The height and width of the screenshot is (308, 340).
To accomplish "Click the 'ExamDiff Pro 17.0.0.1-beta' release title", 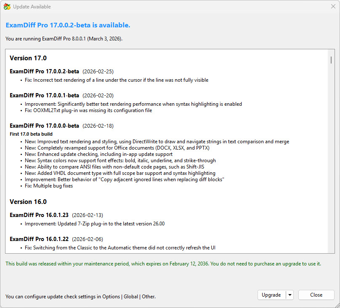I will 45,96.
